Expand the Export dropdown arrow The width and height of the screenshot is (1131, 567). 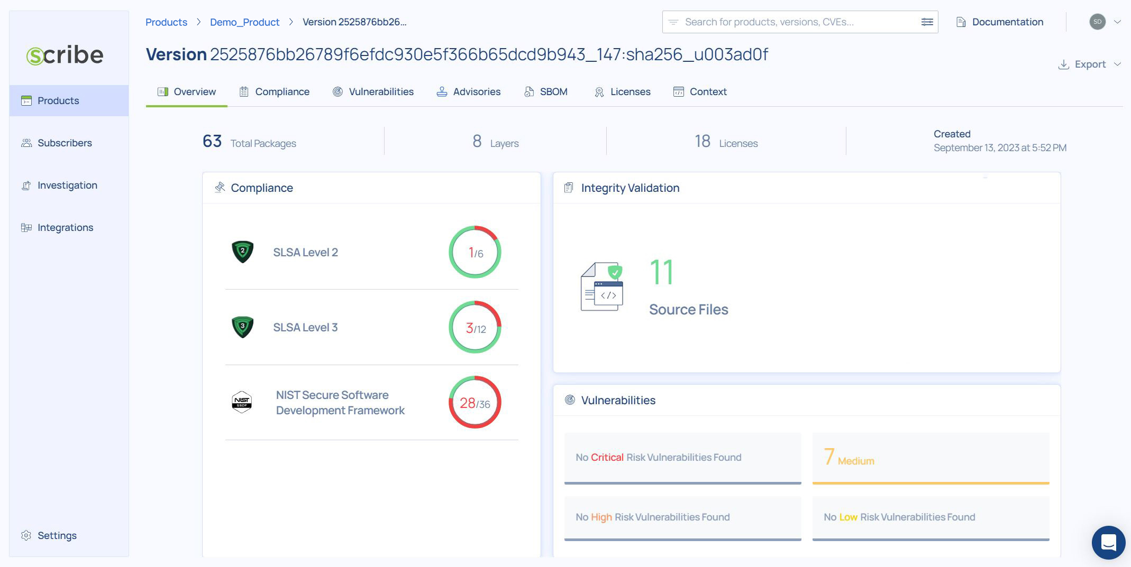point(1117,64)
